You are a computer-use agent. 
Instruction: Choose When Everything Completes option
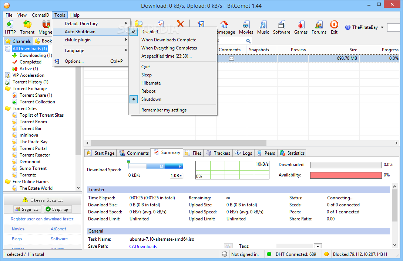pyautogui.click(x=173, y=48)
